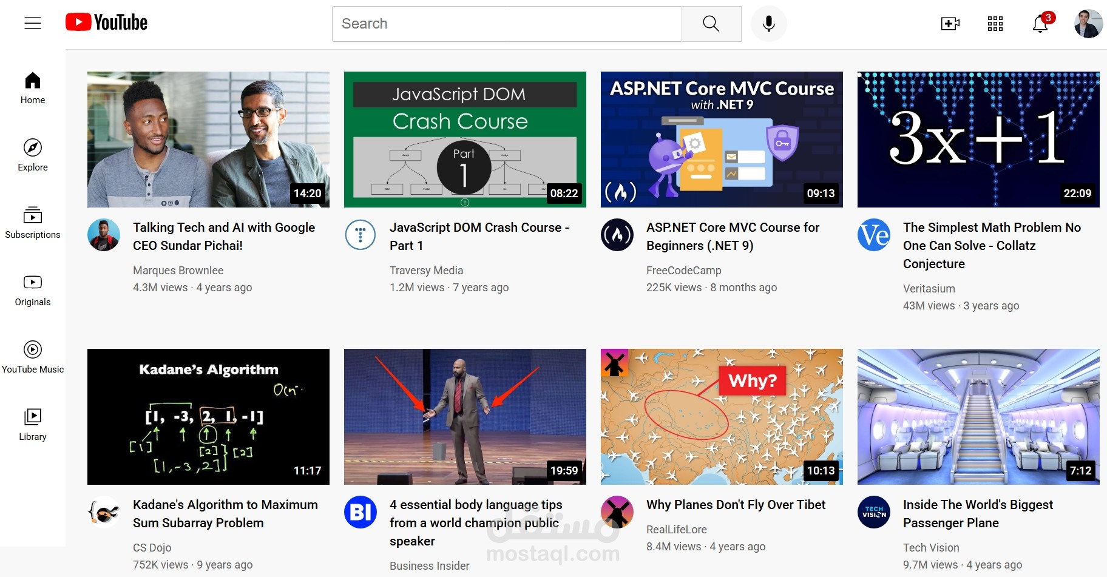
Task: Click the YouTube logo
Action: (107, 22)
